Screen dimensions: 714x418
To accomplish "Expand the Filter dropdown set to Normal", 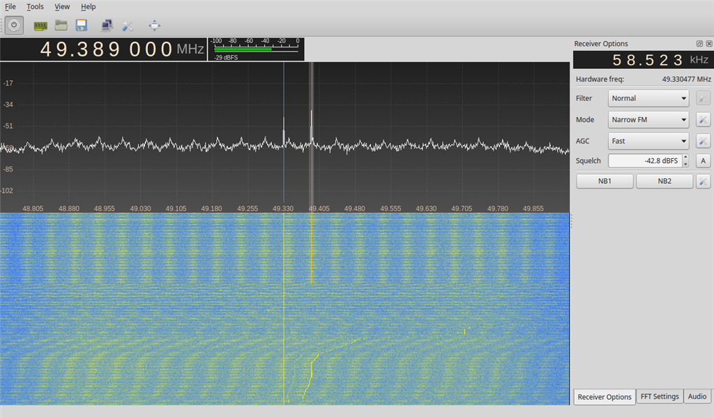I will 648,98.
